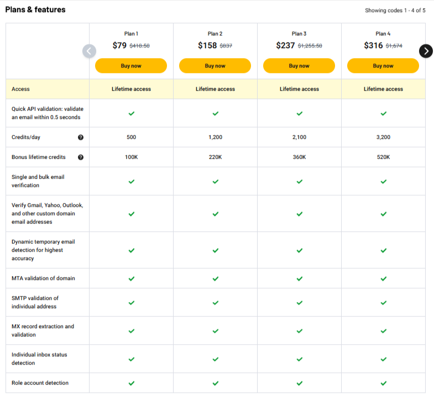The image size is (434, 399).
Task: Click the $837 crossed-out price
Action: point(226,46)
